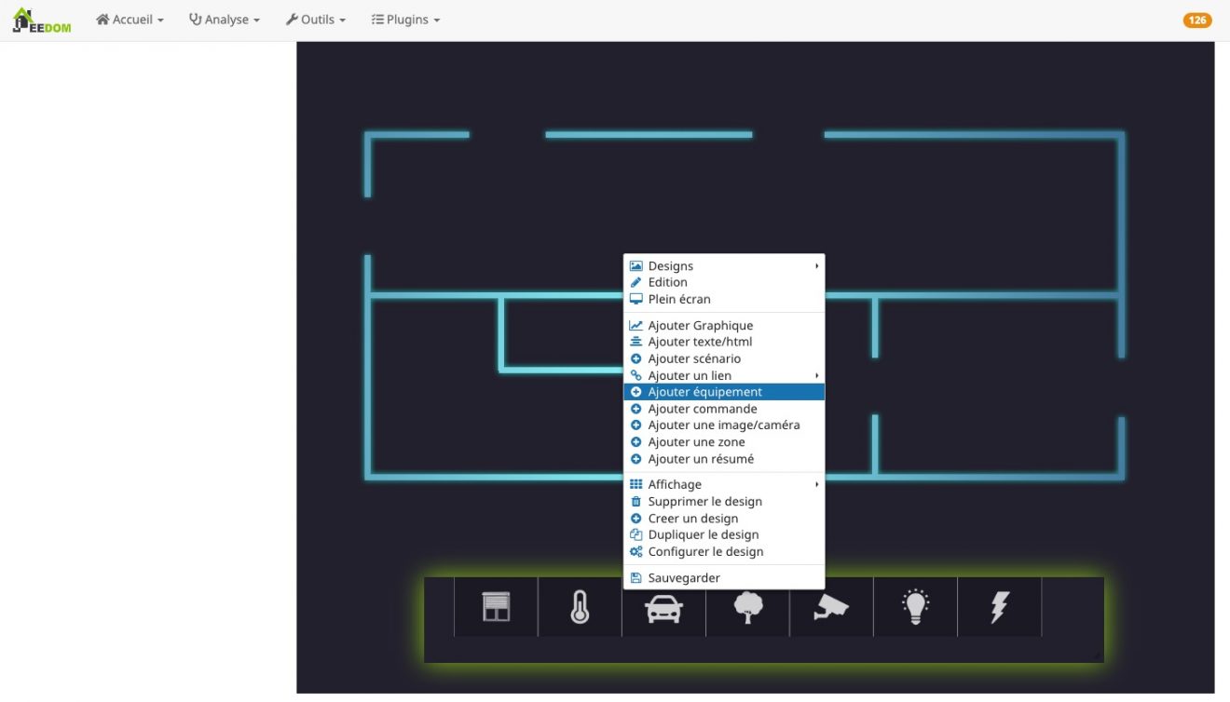Open the Outils dropdown menu
The height and width of the screenshot is (702, 1230).
(x=316, y=19)
